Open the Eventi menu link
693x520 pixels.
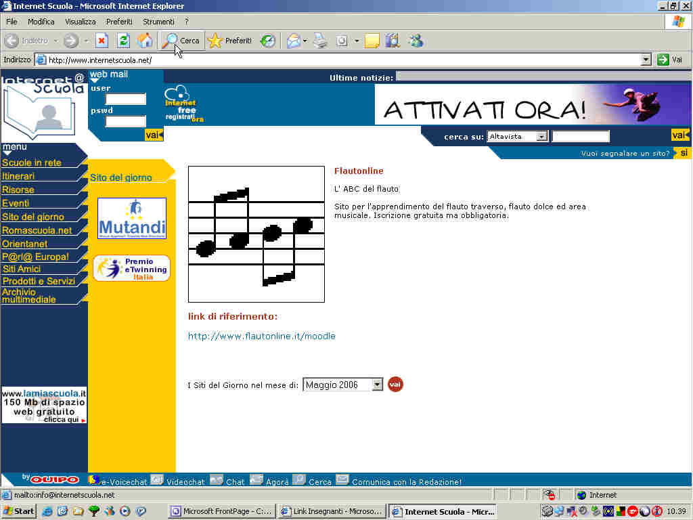point(16,203)
